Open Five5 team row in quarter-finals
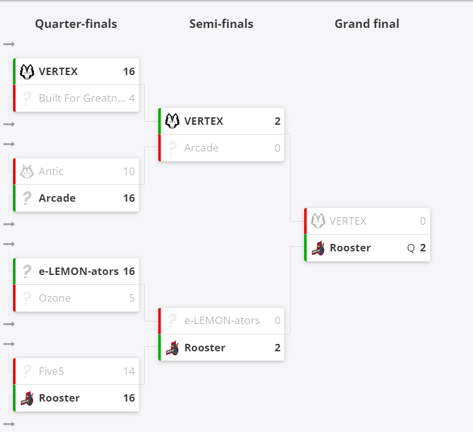The image size is (473, 432). click(x=76, y=371)
